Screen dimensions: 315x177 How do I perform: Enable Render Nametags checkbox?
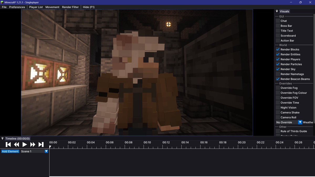(x=278, y=74)
